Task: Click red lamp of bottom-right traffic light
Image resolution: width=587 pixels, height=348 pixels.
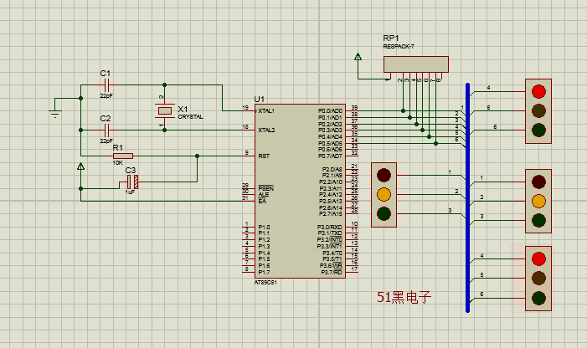Action: 538,258
